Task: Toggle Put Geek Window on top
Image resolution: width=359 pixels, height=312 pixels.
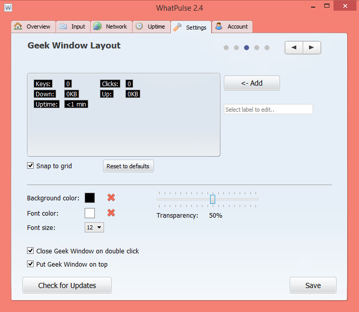Action: [30, 264]
